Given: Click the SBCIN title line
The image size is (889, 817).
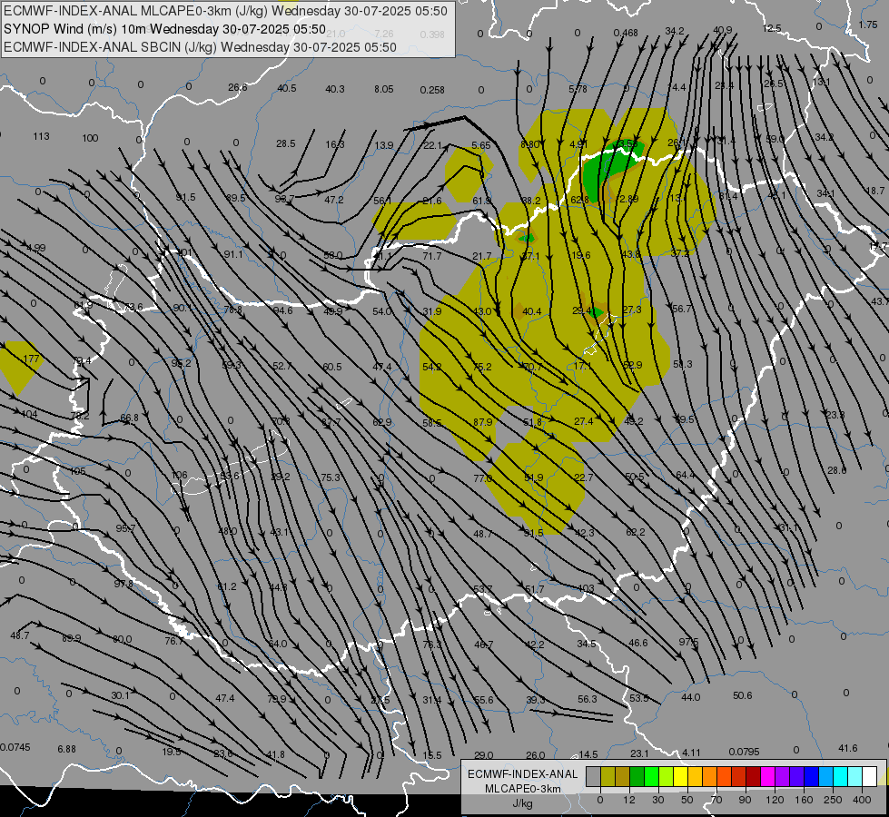Looking at the screenshot, I should click(x=200, y=47).
